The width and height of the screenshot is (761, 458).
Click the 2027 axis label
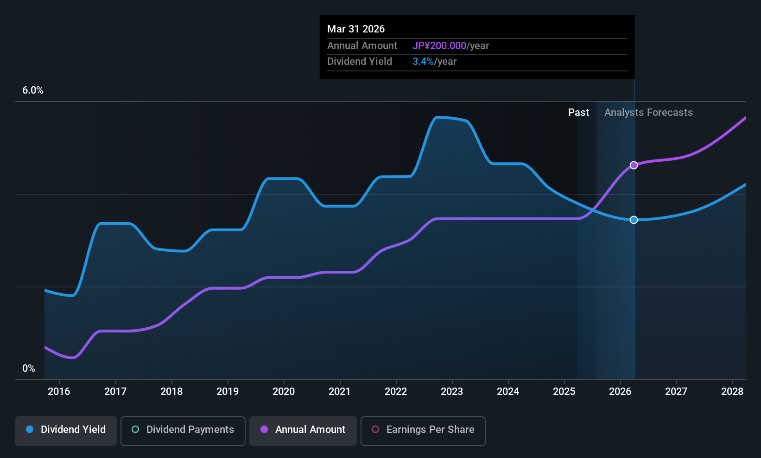point(676,392)
